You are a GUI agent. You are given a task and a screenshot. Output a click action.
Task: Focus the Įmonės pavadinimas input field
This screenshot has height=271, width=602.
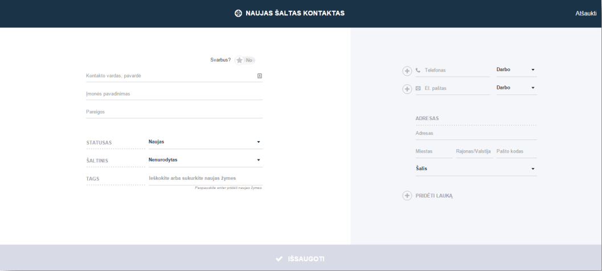point(174,94)
